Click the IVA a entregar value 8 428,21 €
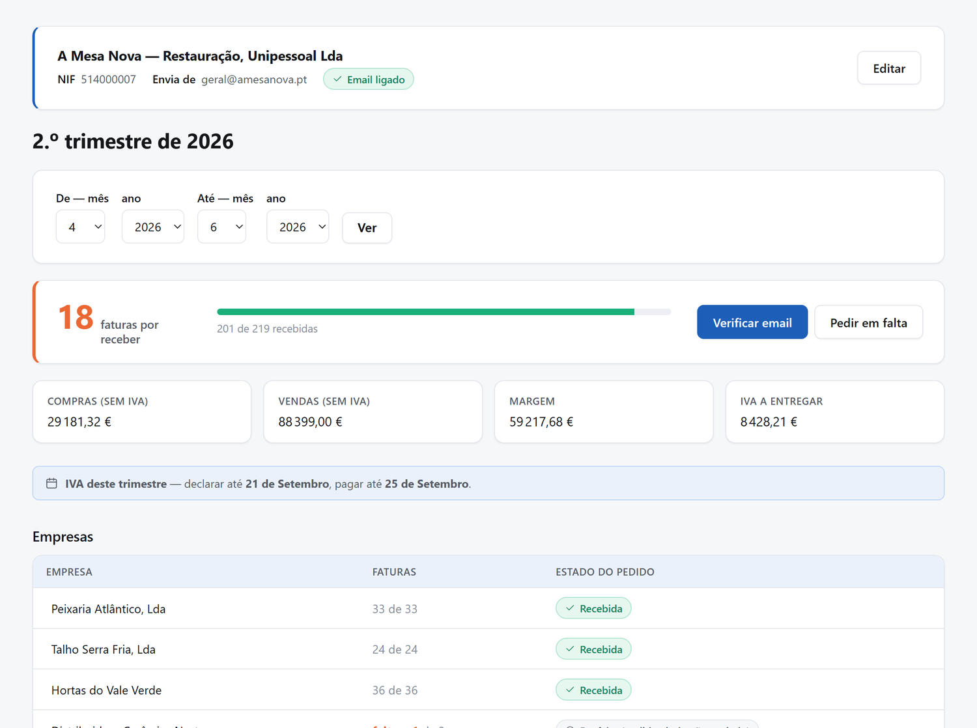Screen dimensions: 977x728 click(769, 422)
